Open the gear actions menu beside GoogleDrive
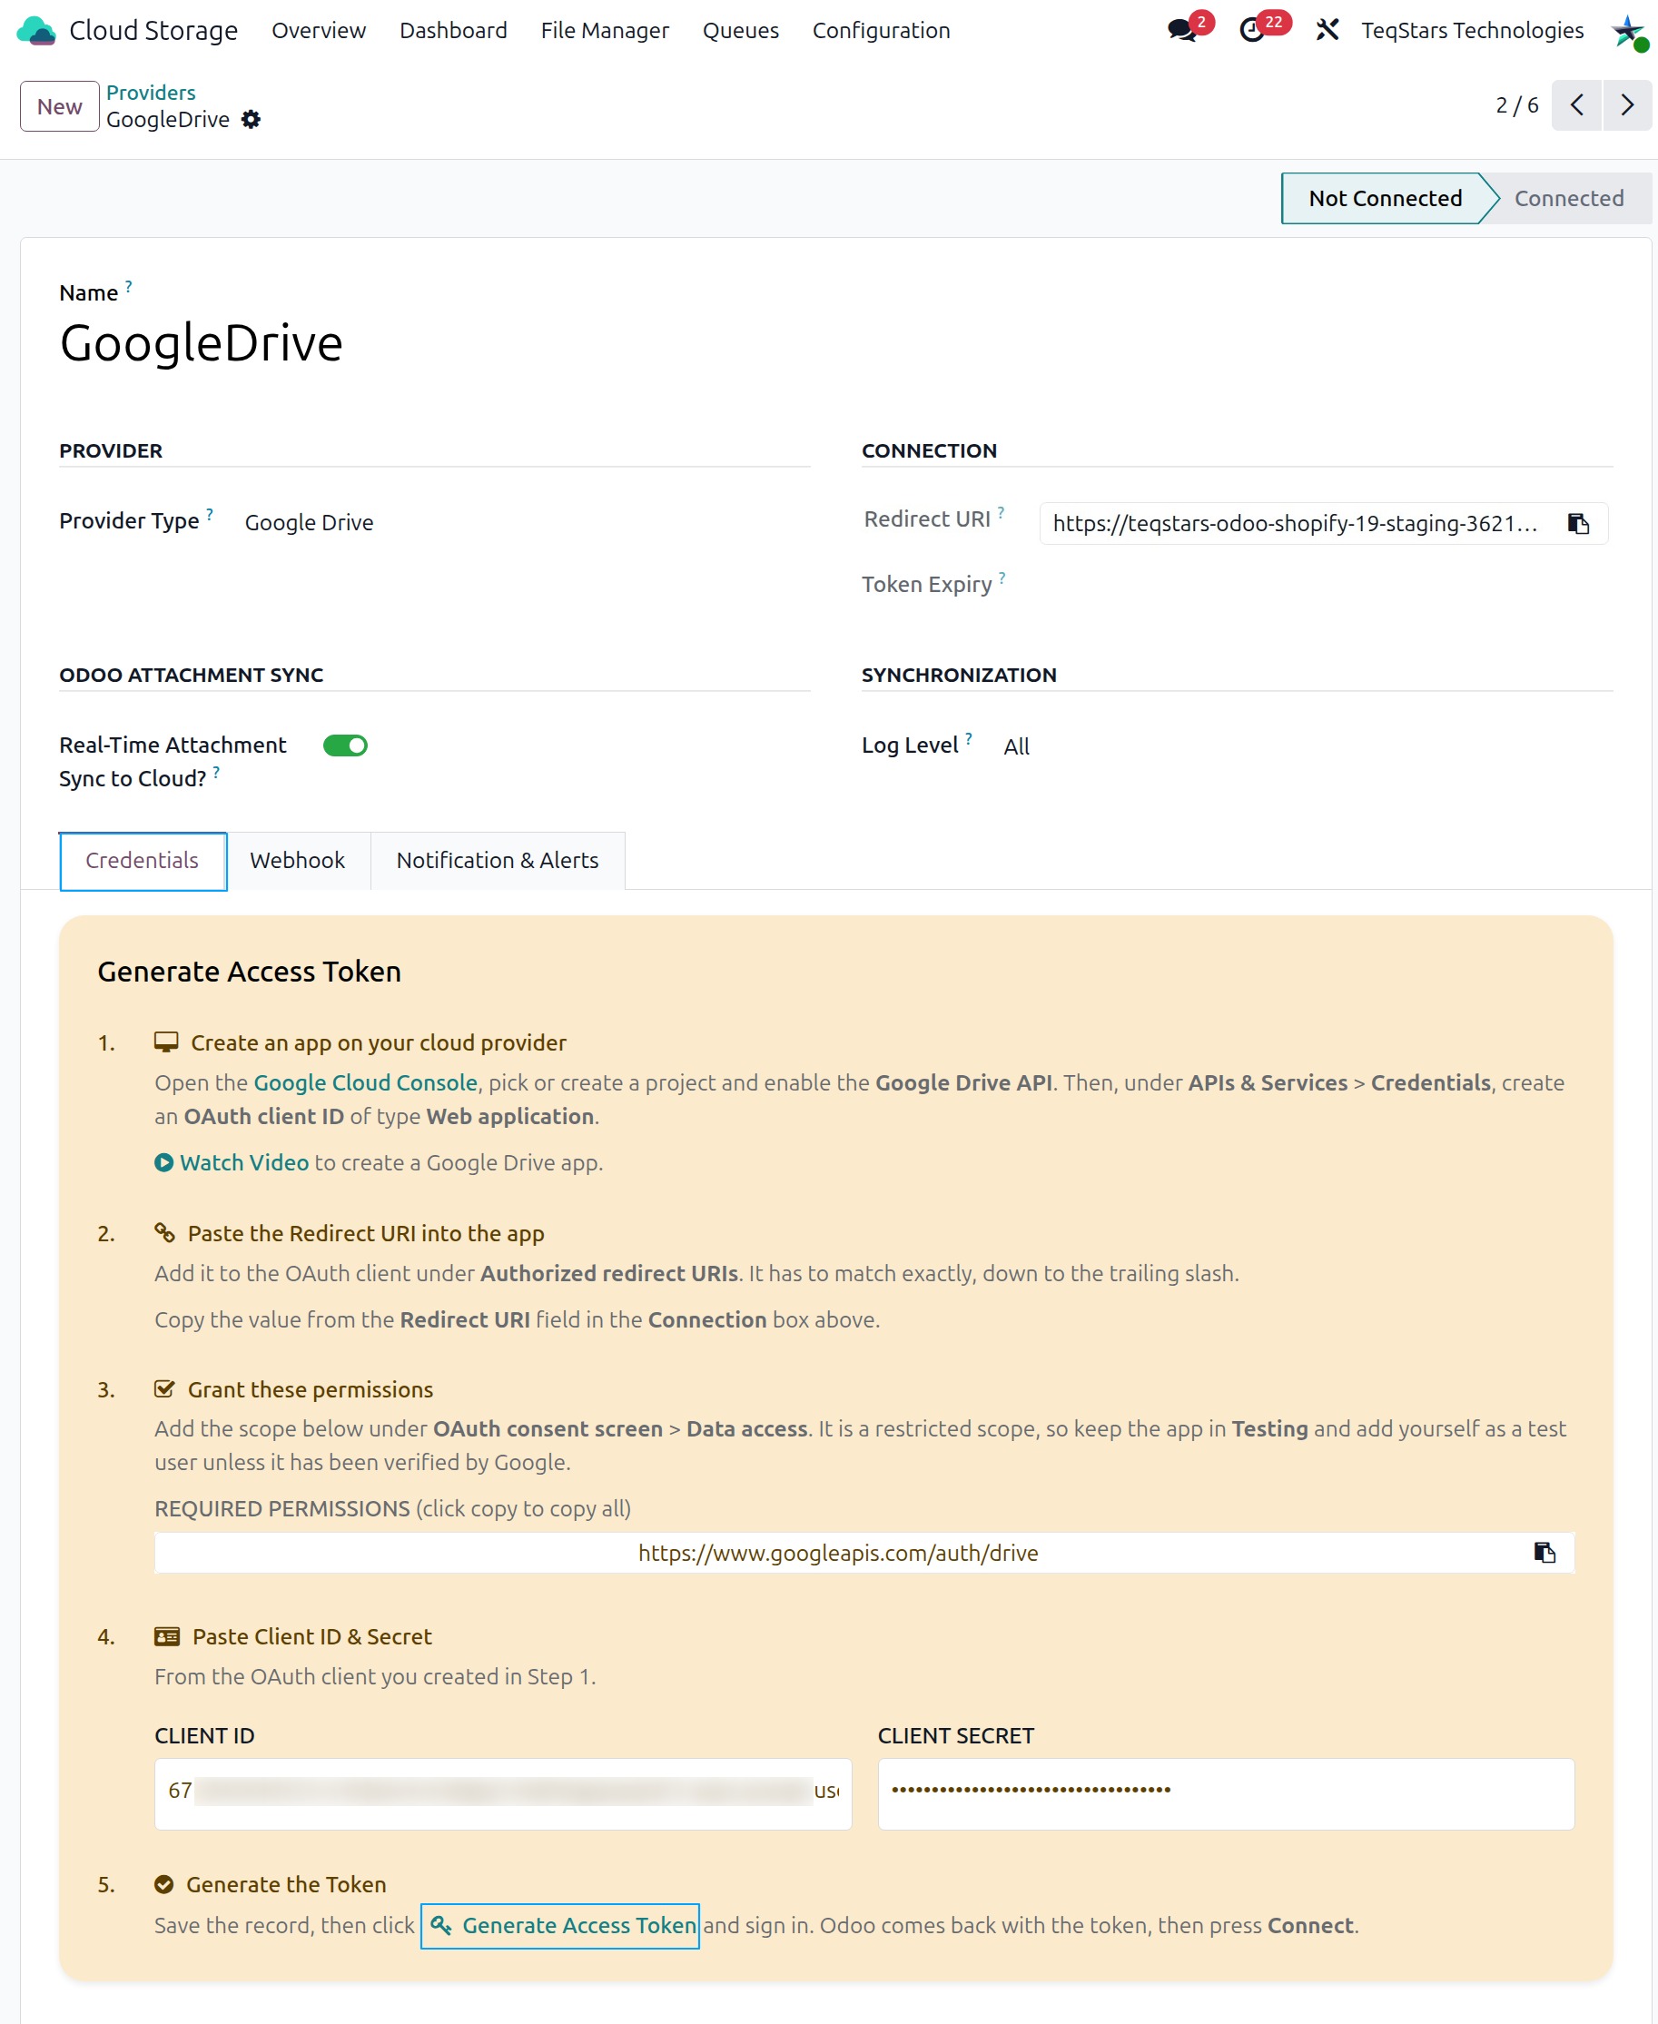Image resolution: width=1658 pixels, height=2024 pixels. pos(252,119)
